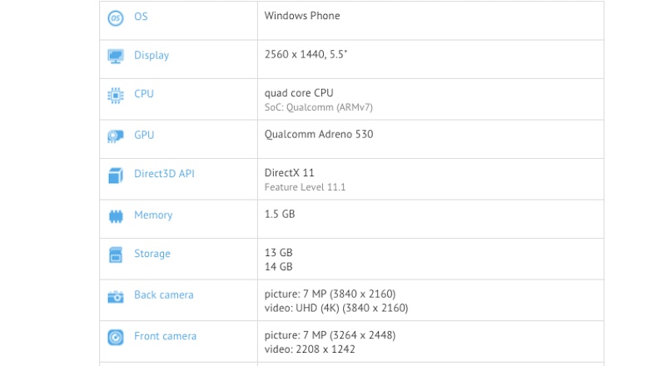Image resolution: width=666 pixels, height=366 pixels.
Task: Select the Back camera label
Action: [x=164, y=295]
